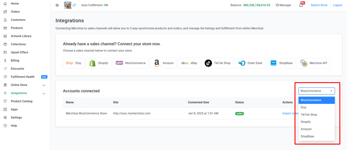
Task: Click the Manager role label
Action: pos(284,5)
